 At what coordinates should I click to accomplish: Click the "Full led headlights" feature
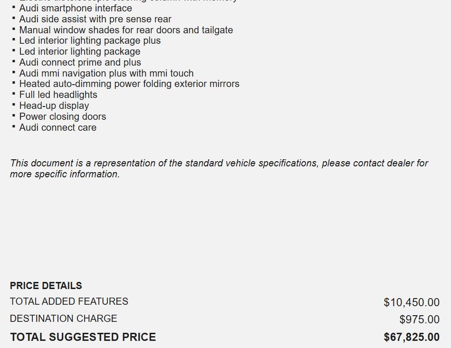58,95
